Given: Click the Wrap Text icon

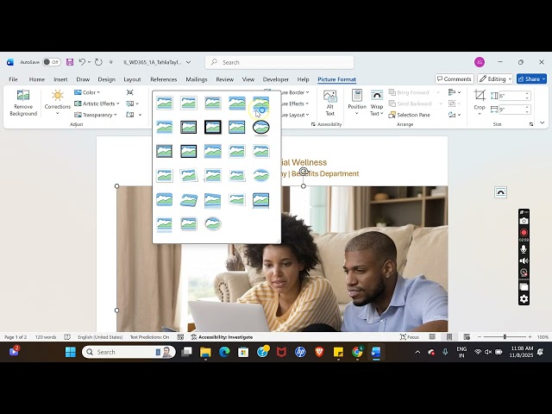Looking at the screenshot, I should 377,103.
